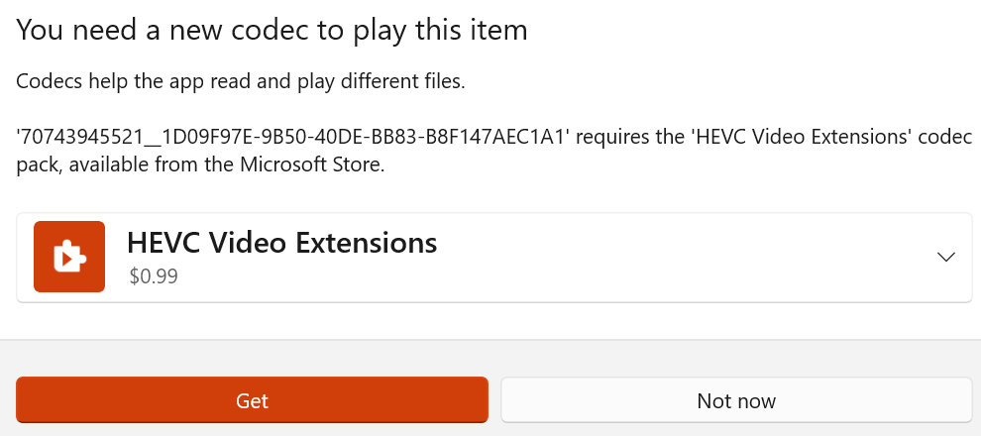981x436 pixels.
Task: Click the $0.99 price label
Action: tap(154, 276)
